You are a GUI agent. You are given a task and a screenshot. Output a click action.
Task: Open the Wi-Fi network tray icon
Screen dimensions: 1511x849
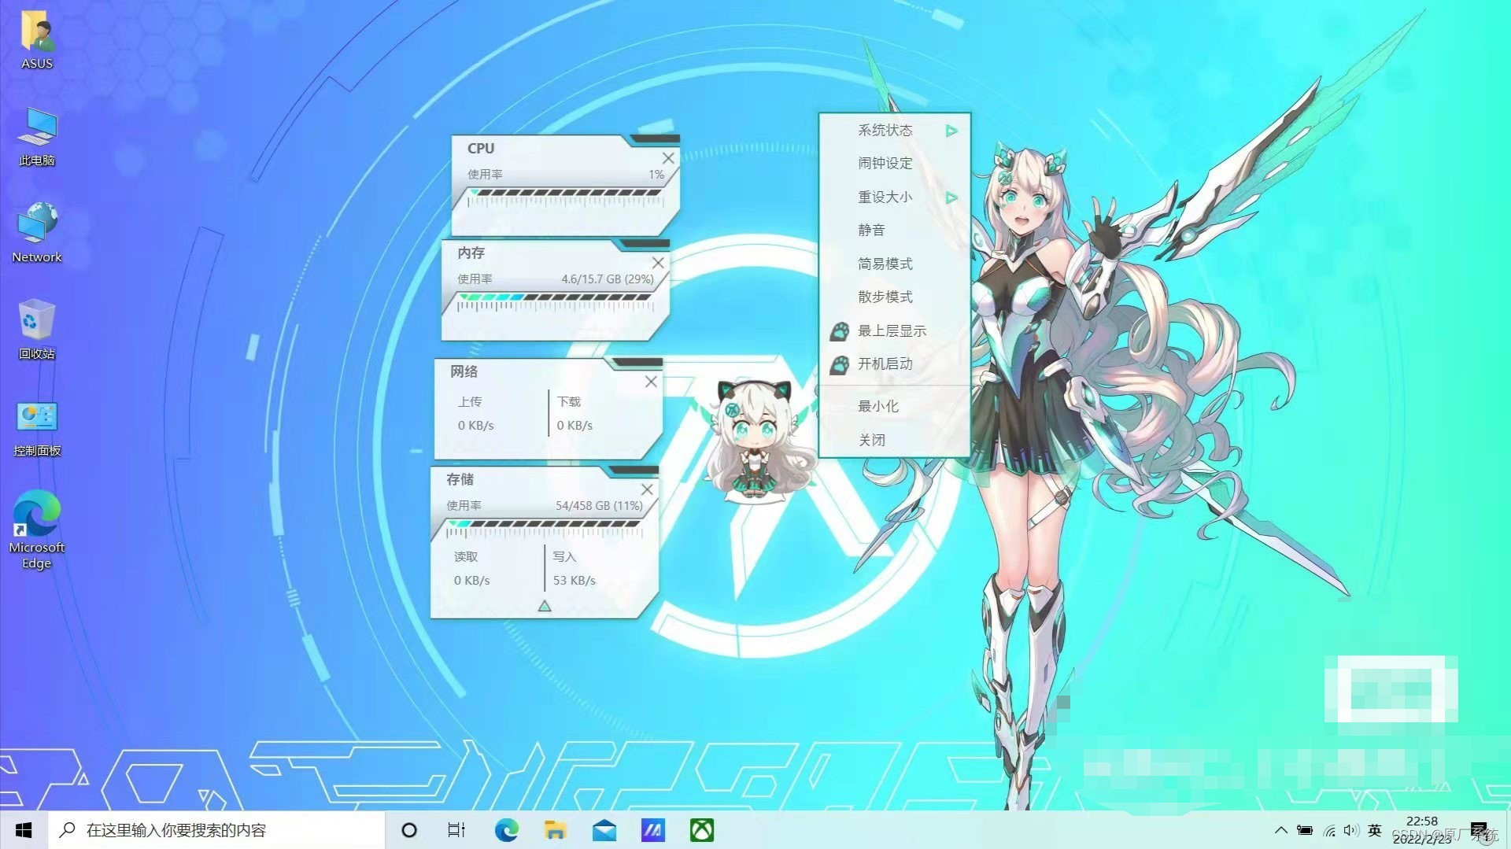1329,830
